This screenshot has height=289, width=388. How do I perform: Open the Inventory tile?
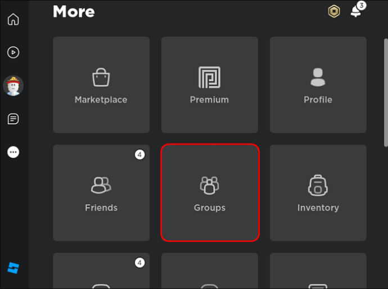point(318,193)
